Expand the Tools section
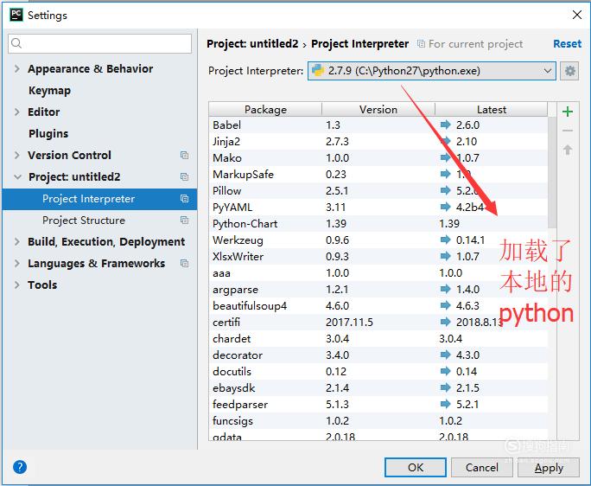Image resolution: width=591 pixels, height=486 pixels. tap(17, 285)
